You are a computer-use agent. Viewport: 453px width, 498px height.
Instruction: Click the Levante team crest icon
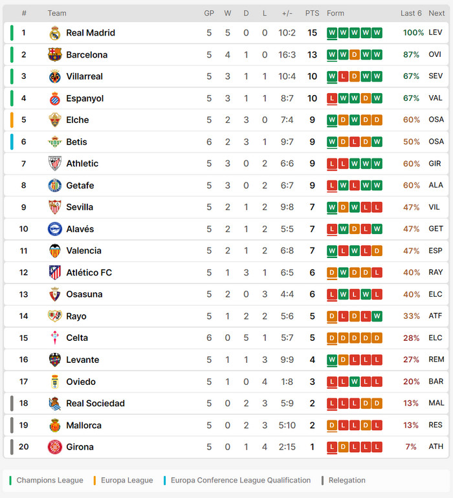55,360
